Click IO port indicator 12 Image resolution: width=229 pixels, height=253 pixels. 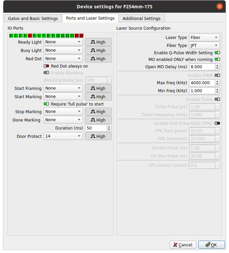[x=67, y=36]
